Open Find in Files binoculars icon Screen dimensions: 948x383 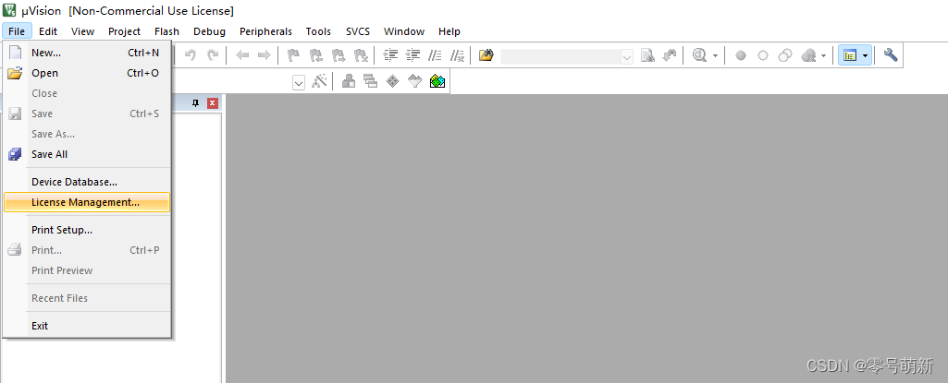[486, 55]
